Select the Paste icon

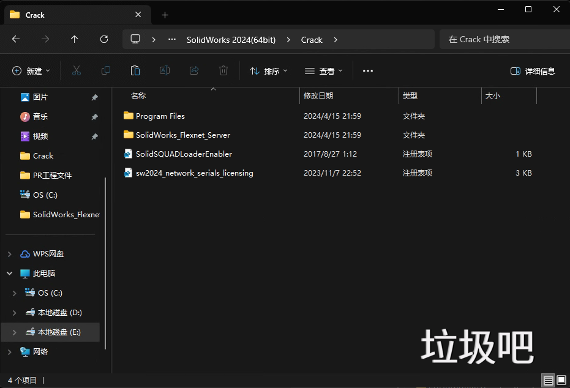[x=135, y=70]
